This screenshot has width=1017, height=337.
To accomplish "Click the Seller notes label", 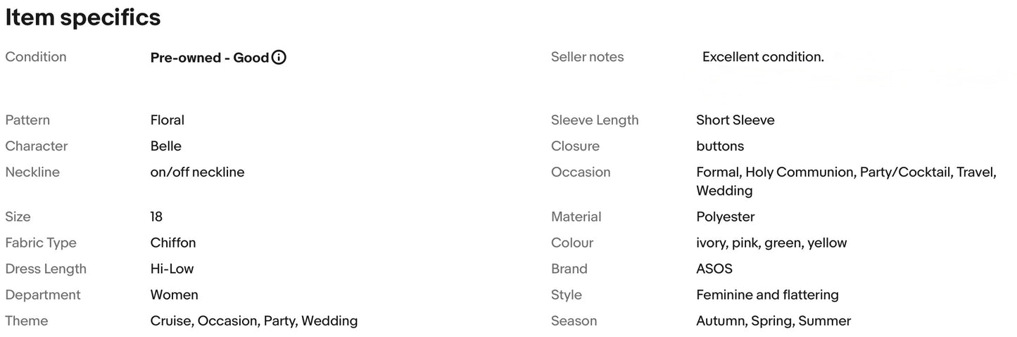I will [x=587, y=57].
